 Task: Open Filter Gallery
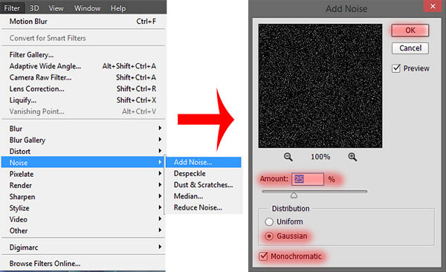pyautogui.click(x=83, y=55)
